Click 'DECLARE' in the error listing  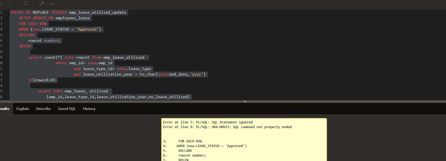pos(185,151)
